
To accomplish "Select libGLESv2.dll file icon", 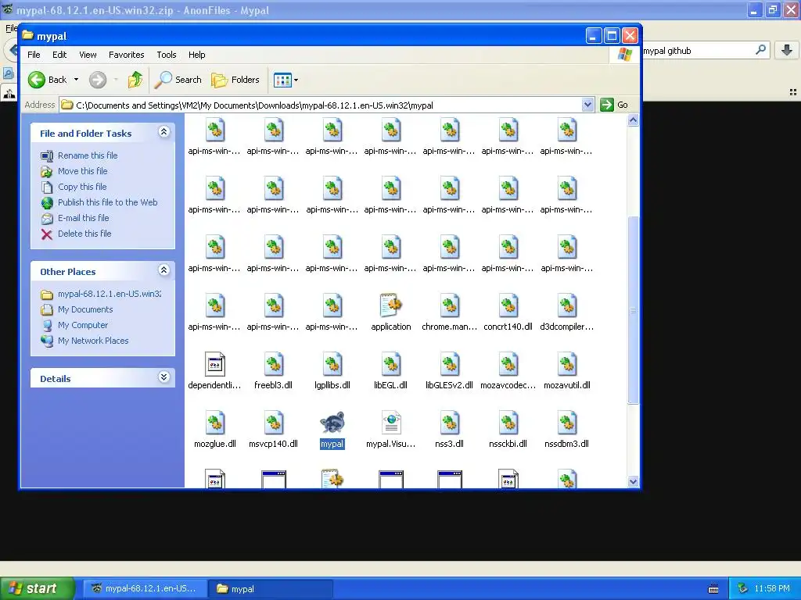I will [x=450, y=364].
